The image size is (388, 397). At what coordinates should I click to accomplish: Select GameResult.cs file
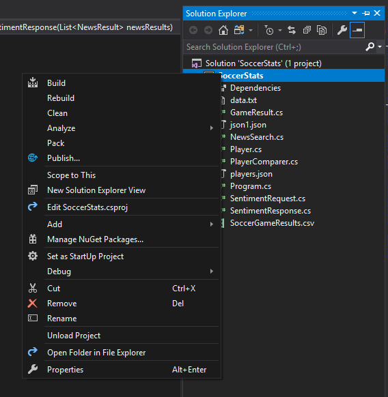coord(256,113)
